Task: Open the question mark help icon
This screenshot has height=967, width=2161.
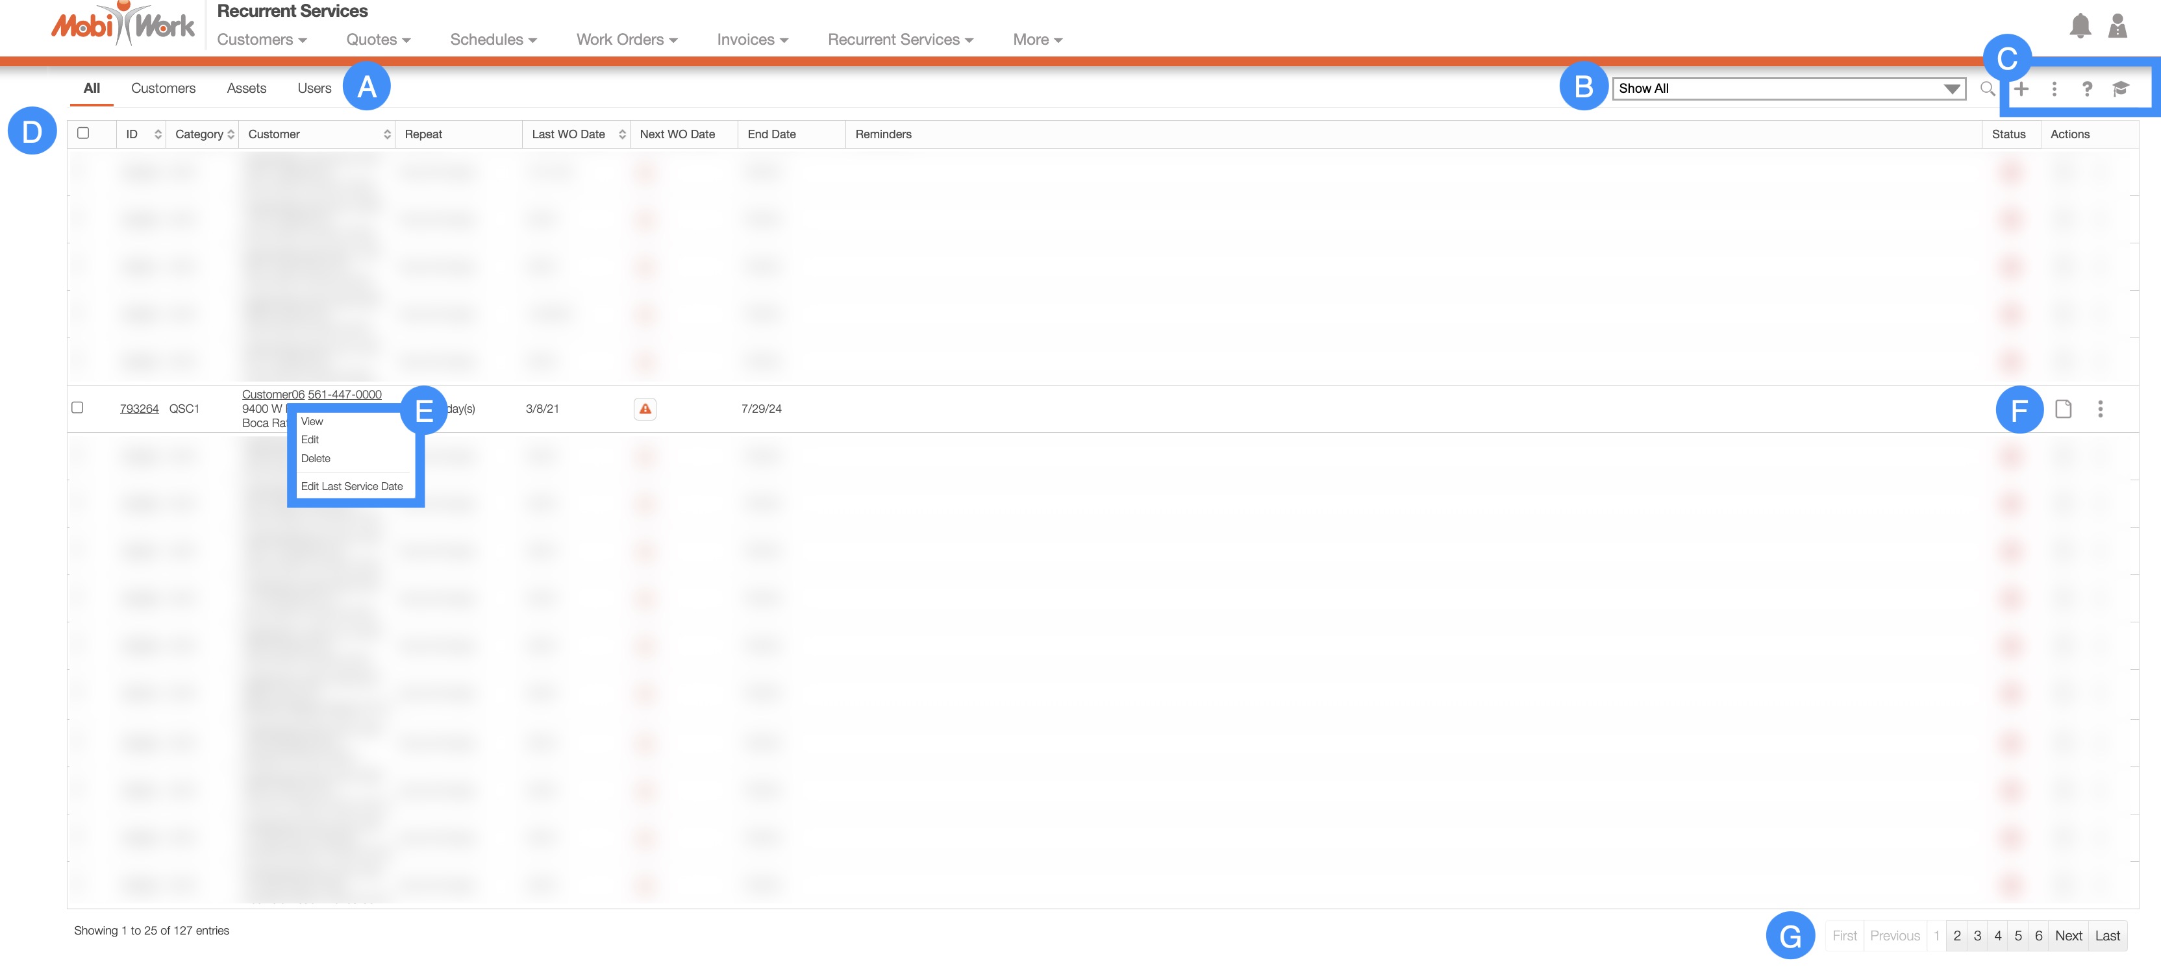Action: point(2086,88)
